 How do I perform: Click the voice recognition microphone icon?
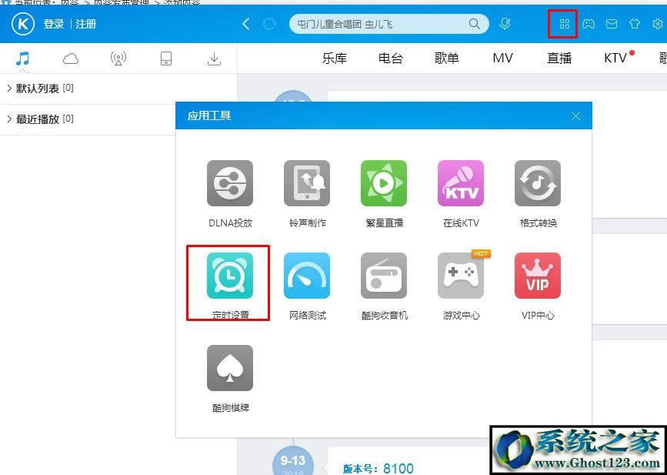point(505,24)
